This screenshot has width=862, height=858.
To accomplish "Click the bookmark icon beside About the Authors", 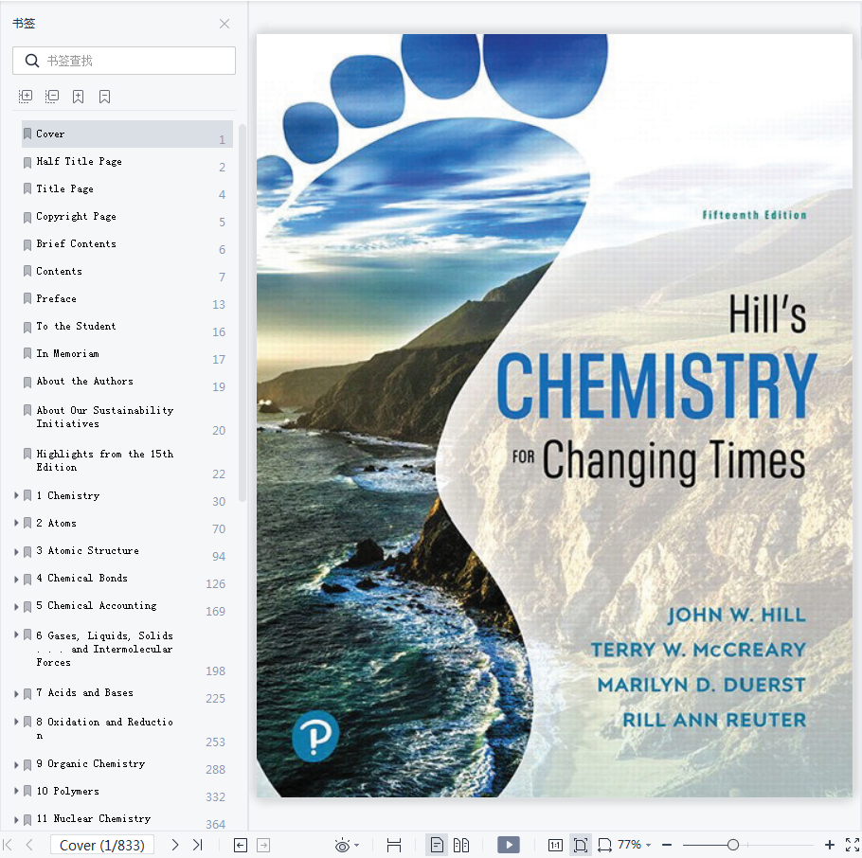I will [27, 382].
